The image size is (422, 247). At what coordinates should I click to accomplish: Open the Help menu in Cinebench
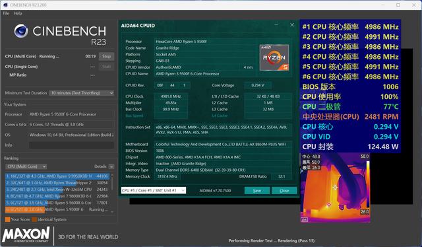point(18,13)
